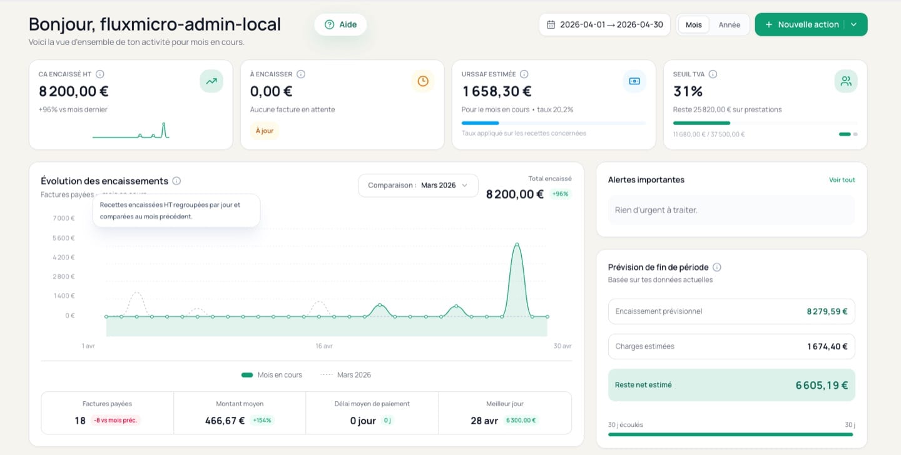Open the date range picker 2026-04-01 → 2026-04-30

604,24
